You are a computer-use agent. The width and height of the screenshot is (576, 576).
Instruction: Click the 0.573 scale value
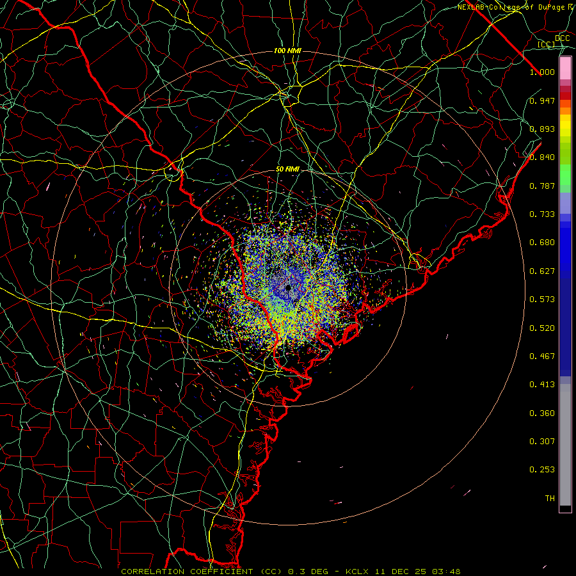542,300
